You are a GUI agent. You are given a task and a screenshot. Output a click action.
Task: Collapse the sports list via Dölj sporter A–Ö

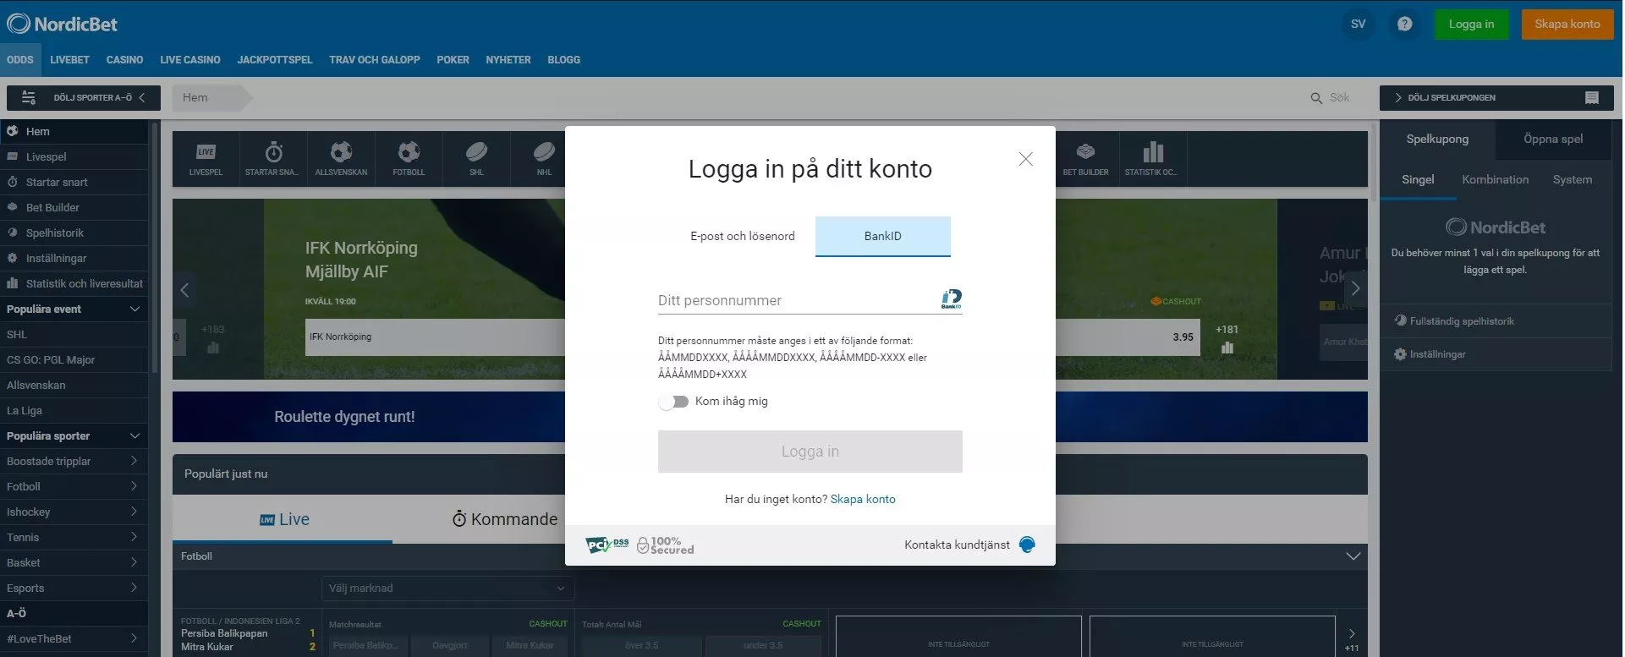(x=83, y=98)
